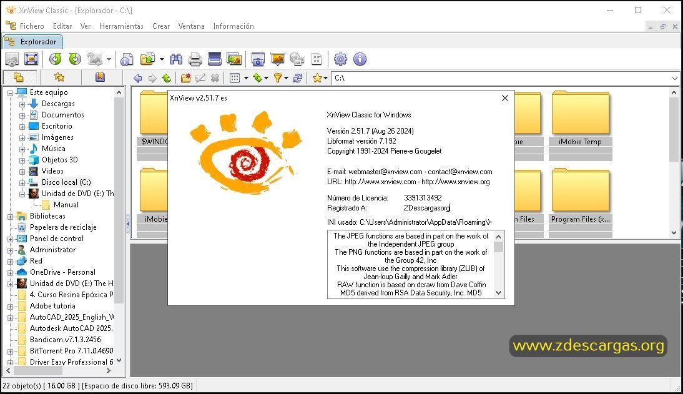Select Bandicam.v7.1.3.2456 folder in tree
683x394 pixels.
65,340
